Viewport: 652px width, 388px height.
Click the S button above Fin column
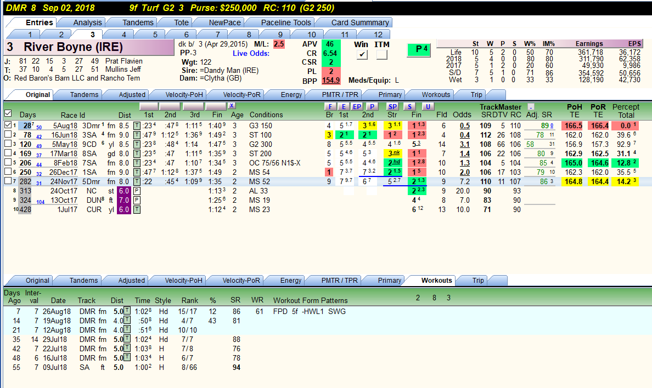(x=409, y=107)
